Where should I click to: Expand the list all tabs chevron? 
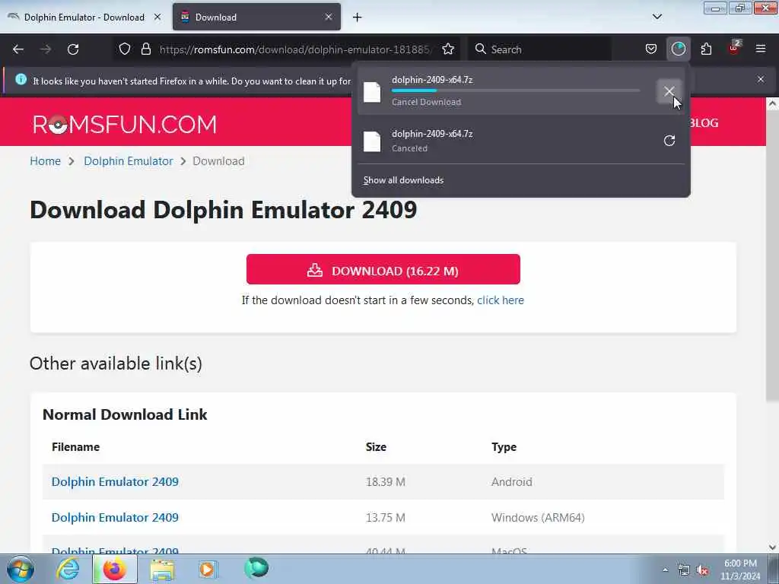[657, 17]
